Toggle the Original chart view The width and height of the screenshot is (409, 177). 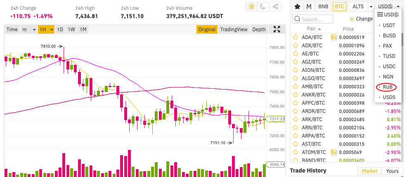[x=207, y=29]
